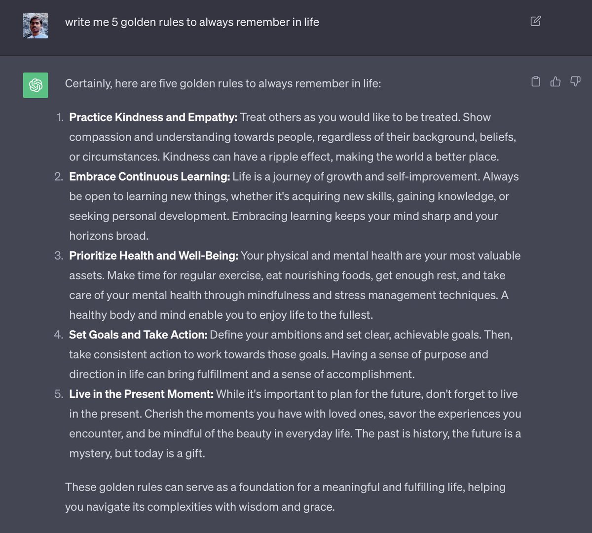
Task: Click the green ChatGPT logo avatar
Action: tap(36, 85)
